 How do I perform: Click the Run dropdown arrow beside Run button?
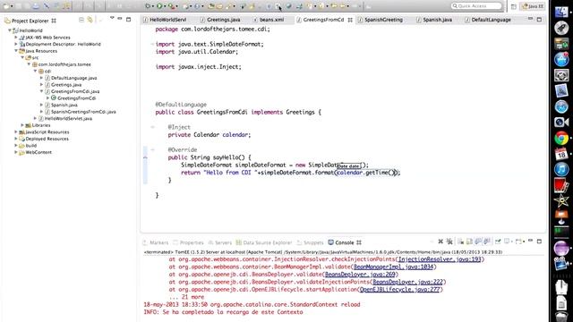[x=165, y=6]
